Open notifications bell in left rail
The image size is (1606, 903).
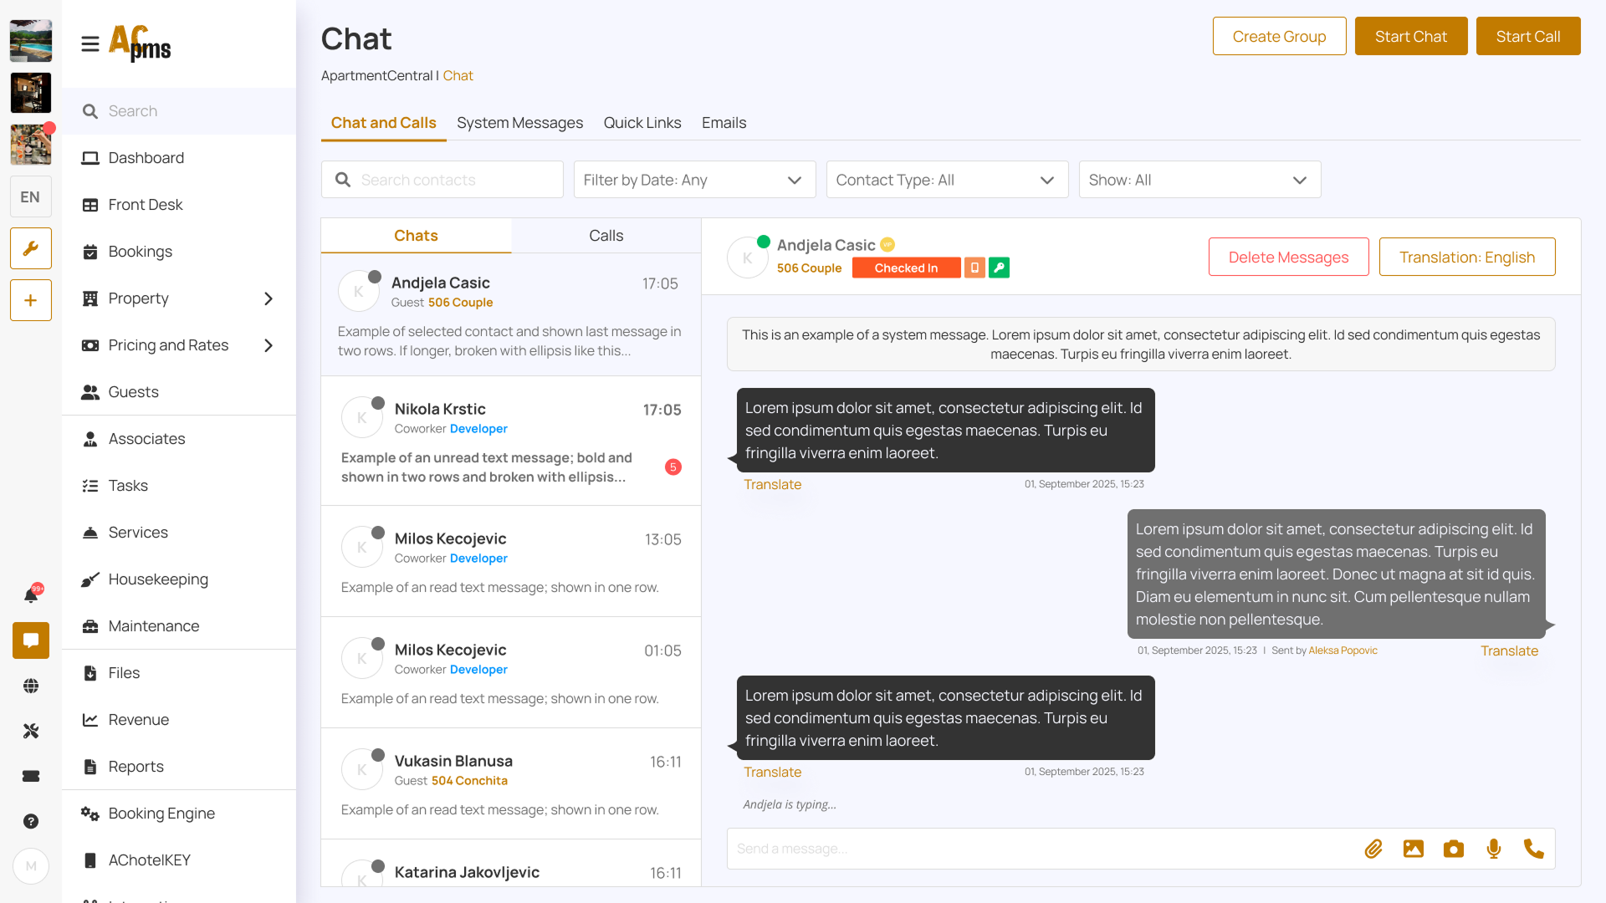pos(31,594)
